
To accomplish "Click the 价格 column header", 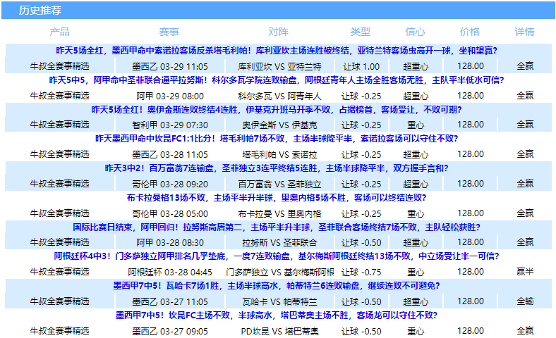I will click(x=470, y=32).
